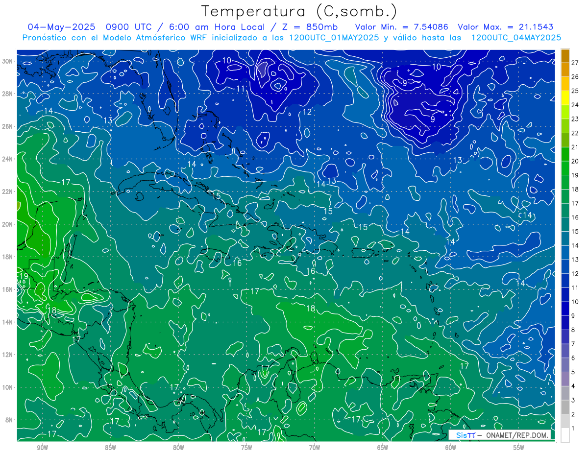Click the latitude axis label "30N"
588x454 pixels.
(x=7, y=61)
